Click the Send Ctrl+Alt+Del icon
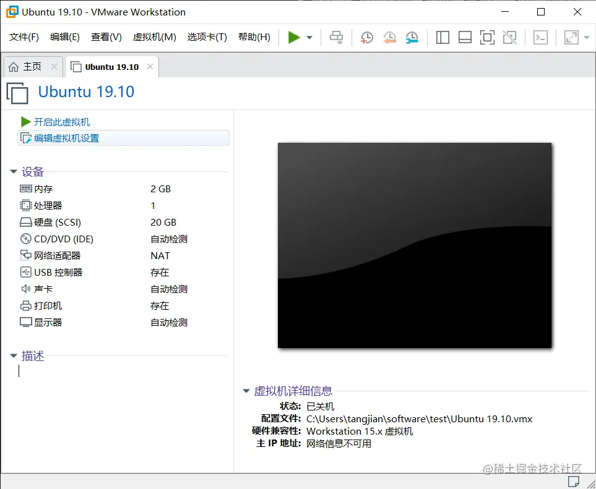The image size is (596, 489). click(x=540, y=37)
